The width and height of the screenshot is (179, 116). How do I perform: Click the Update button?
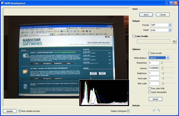(10, 111)
